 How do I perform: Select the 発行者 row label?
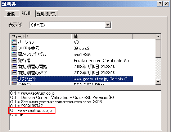point(24,61)
